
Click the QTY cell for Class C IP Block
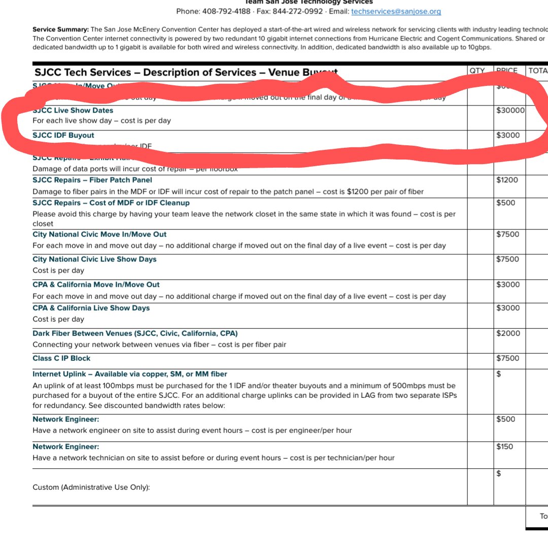click(x=481, y=361)
